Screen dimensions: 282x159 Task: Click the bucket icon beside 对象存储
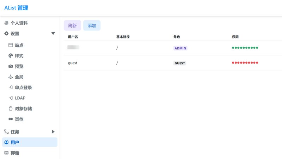pos(11,108)
